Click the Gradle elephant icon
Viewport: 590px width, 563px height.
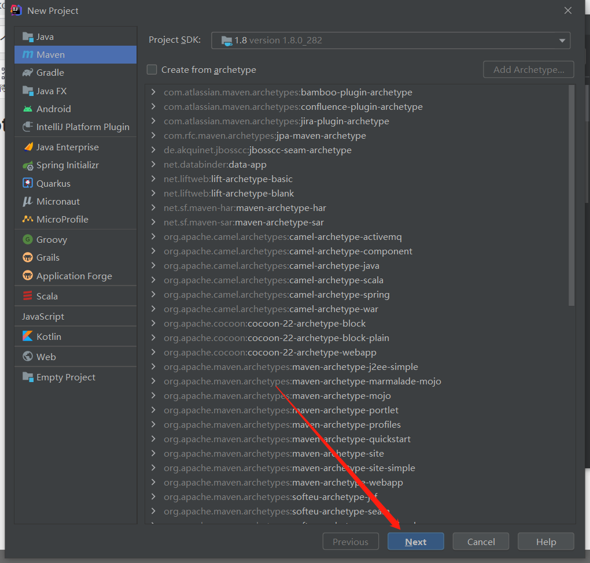[27, 73]
